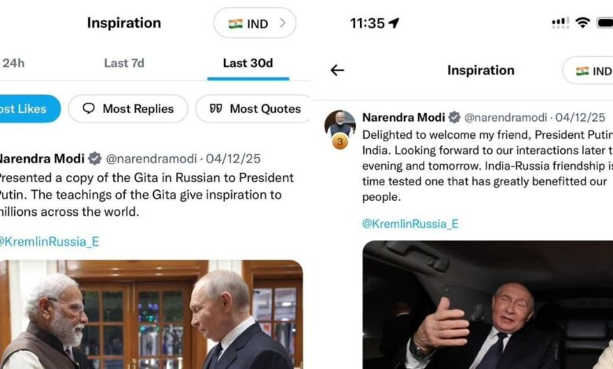613x369 pixels.
Task: Switch to the Last 7d tab
Action: [x=124, y=63]
